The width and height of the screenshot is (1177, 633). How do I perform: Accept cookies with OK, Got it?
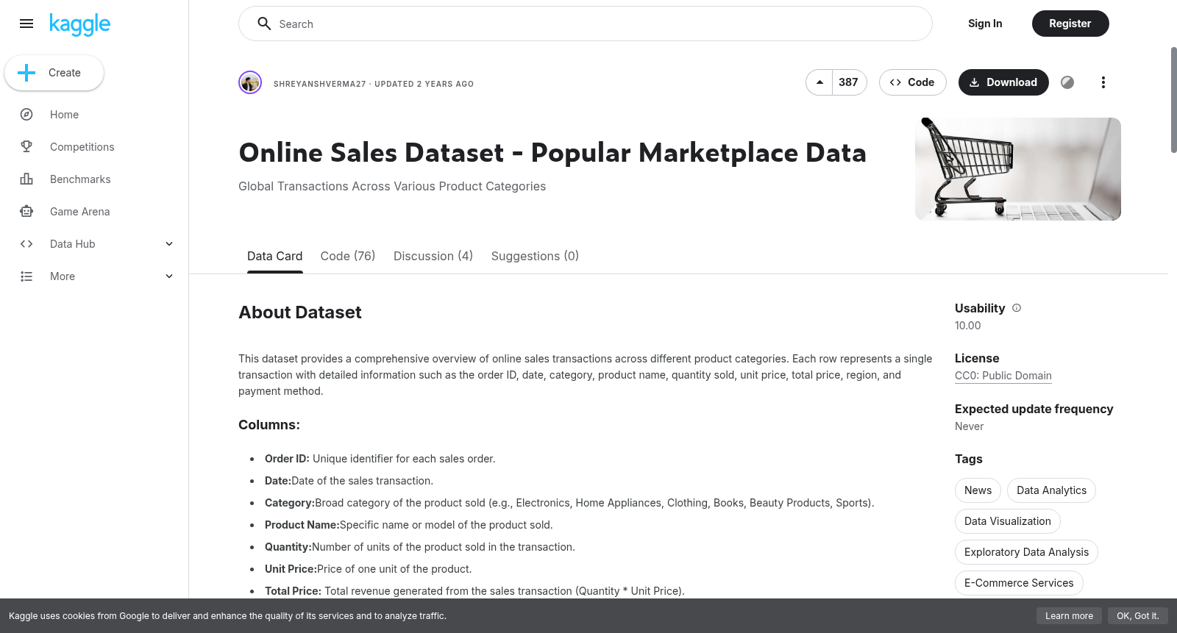tap(1137, 616)
